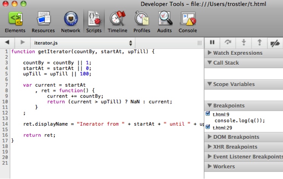Expand the Workers section
This screenshot has height=179, width=283.
click(x=244, y=167)
